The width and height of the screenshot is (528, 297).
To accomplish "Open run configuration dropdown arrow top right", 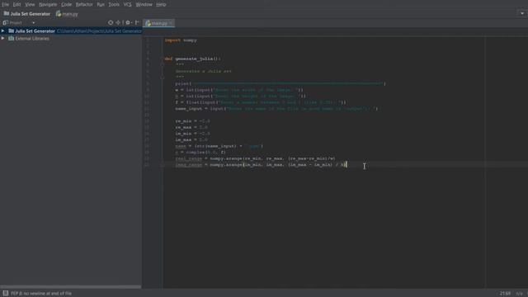I will click(x=522, y=14).
